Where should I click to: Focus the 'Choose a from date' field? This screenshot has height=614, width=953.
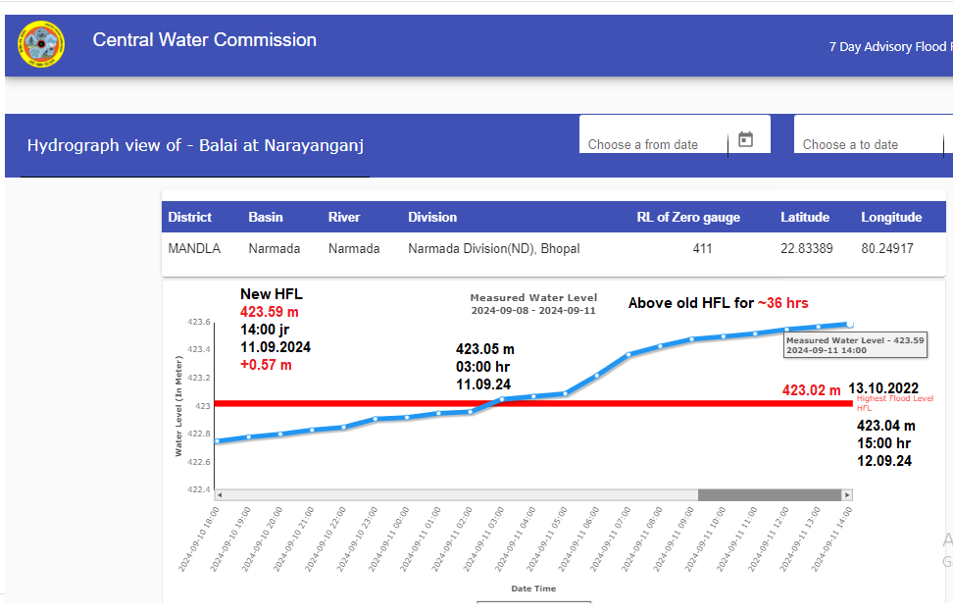(652, 144)
